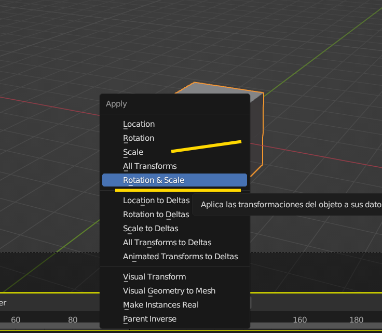Choose Animated Transforms to Deltas

pyautogui.click(x=174, y=257)
